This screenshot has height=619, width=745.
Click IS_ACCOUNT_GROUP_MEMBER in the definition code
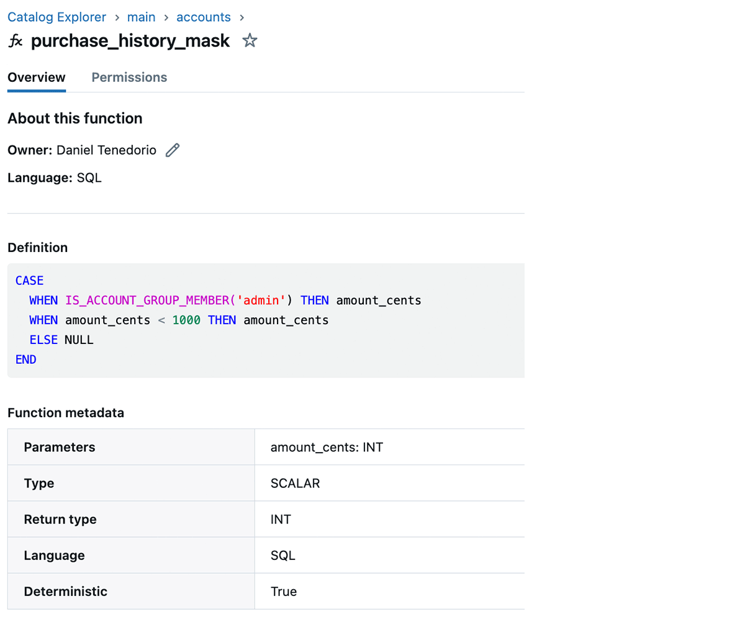pyautogui.click(x=147, y=300)
